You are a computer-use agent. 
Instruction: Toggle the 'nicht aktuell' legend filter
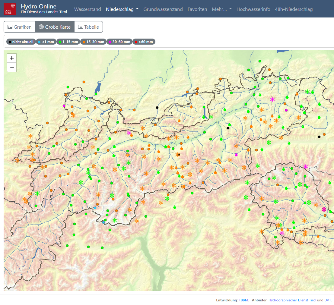[x=21, y=42]
